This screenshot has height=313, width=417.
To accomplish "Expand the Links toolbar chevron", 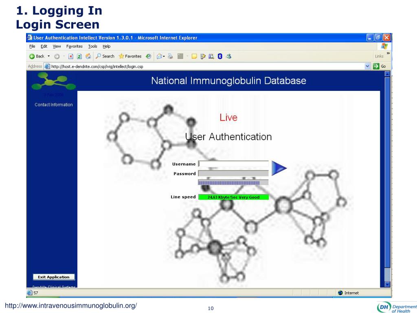I will [388, 53].
